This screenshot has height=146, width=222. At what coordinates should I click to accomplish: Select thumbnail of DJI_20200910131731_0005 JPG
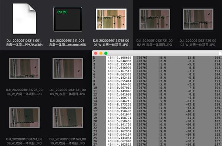click(x=68, y=68)
